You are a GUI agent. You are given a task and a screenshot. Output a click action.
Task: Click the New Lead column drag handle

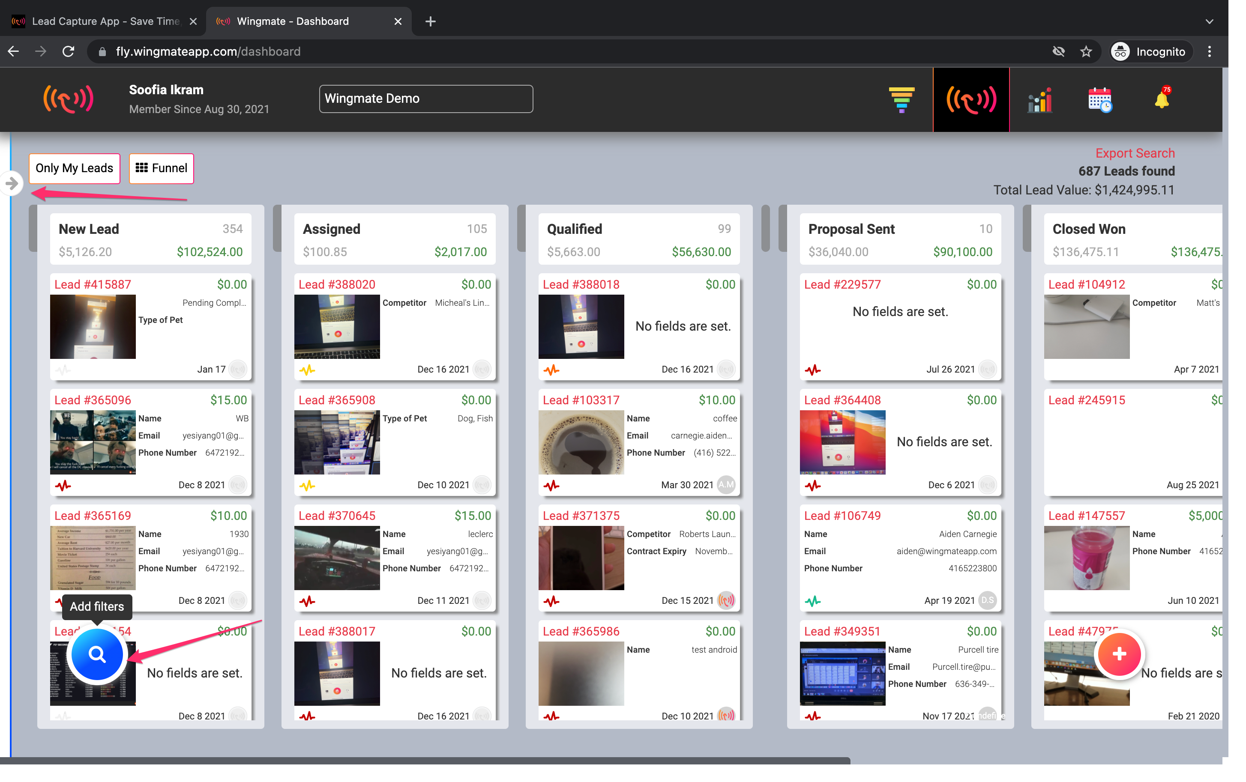click(33, 229)
